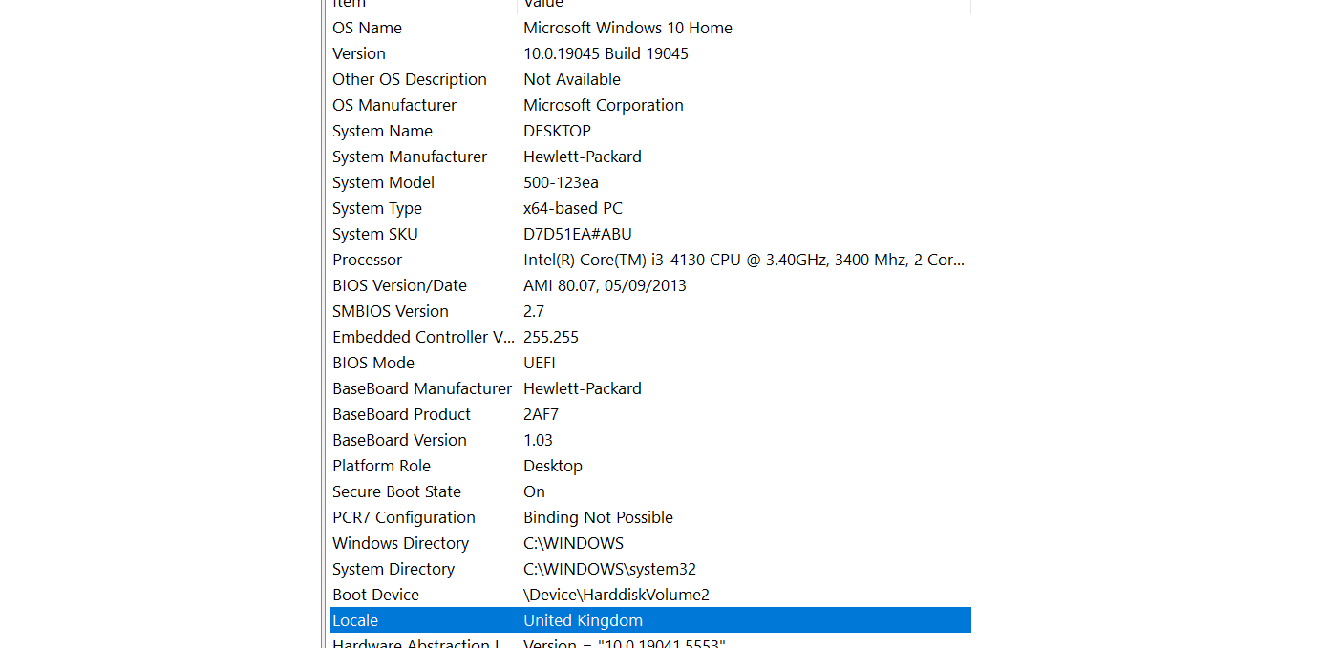Viewport: 1318px width, 648px height.
Task: Click the C:\WINDOWS value
Action: (573, 543)
